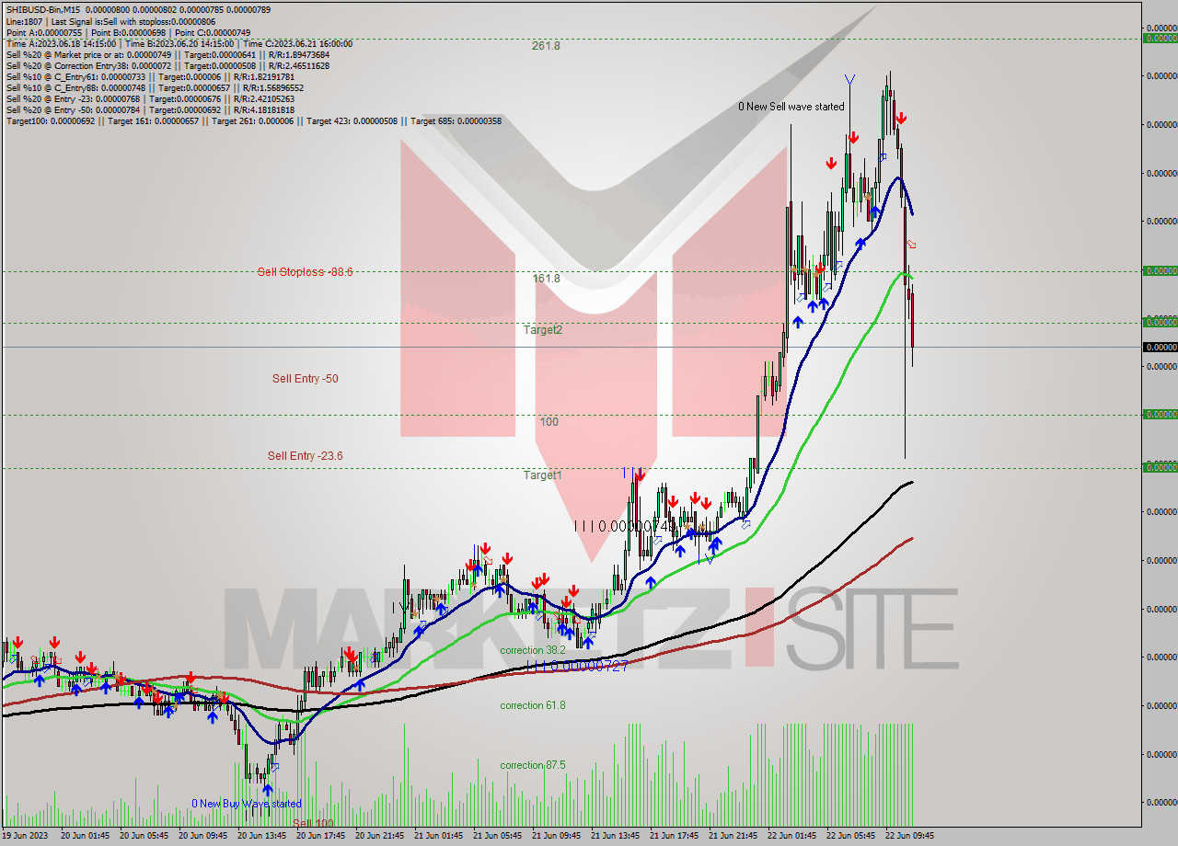Select 'Sell %20 @ Market price' line
The image size is (1178, 846).
pyautogui.click(x=167, y=54)
